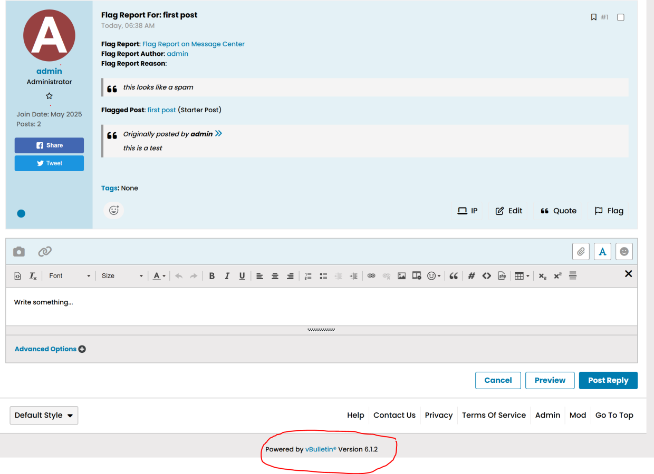Click the Preview button
This screenshot has width=654, height=474.
tap(550, 380)
